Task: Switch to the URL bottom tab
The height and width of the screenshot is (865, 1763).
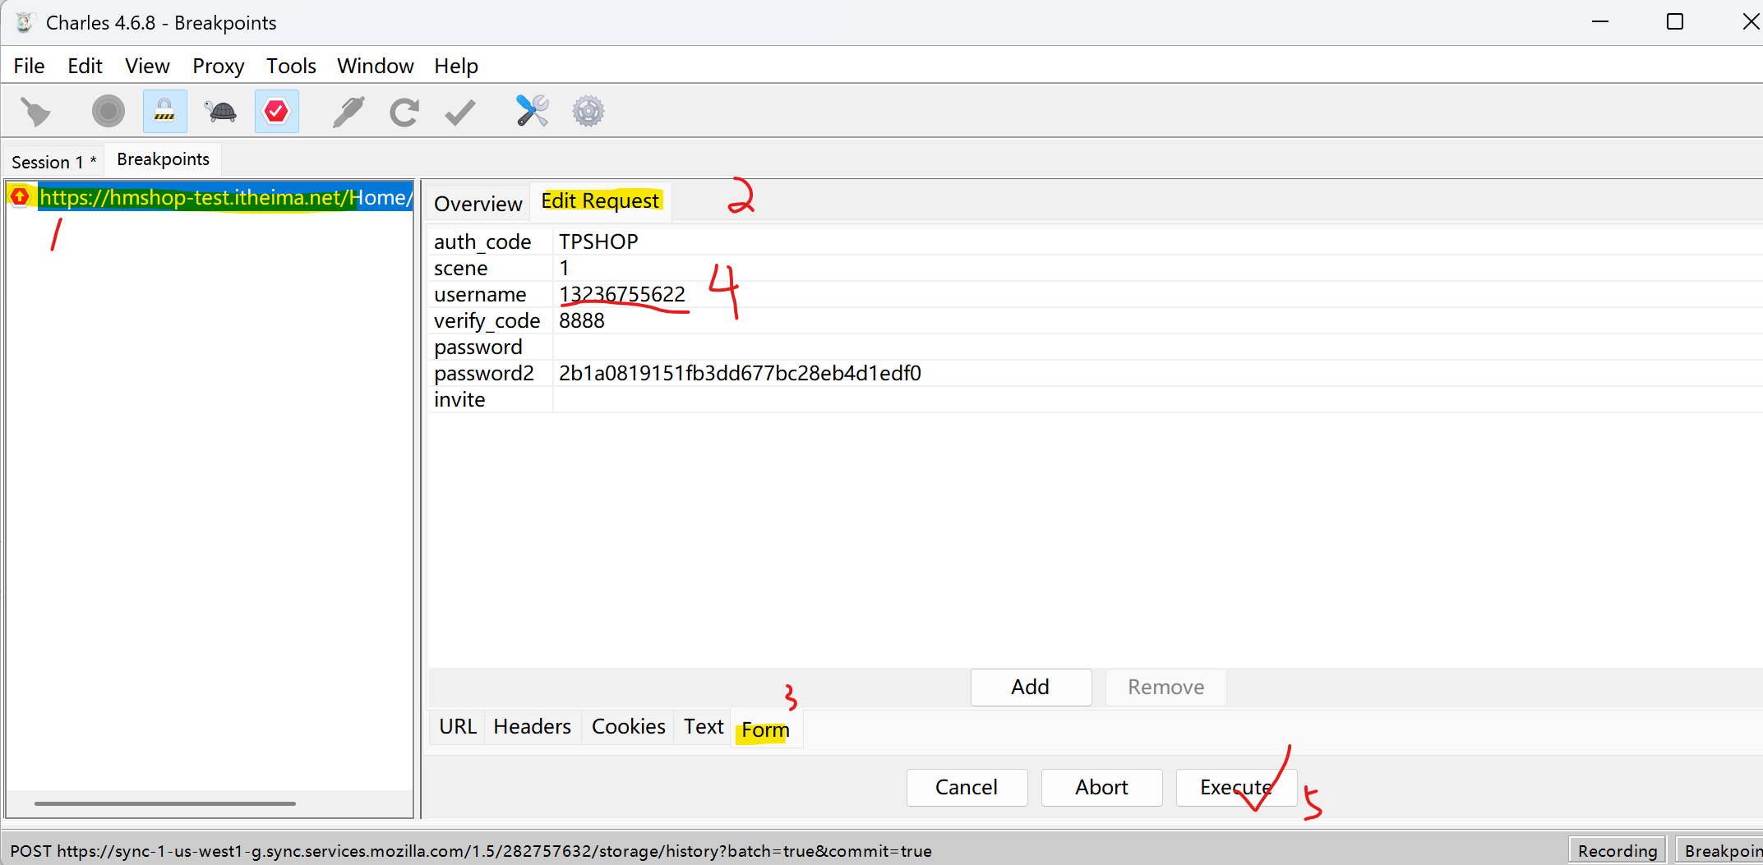Action: pos(458,727)
